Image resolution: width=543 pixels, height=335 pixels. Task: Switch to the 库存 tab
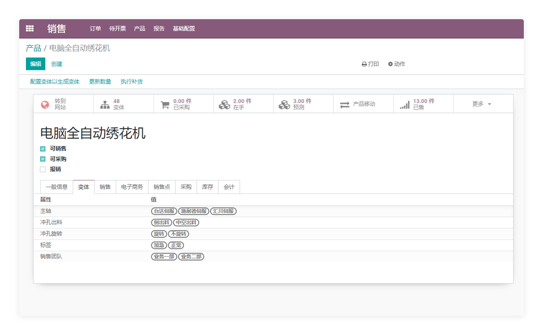coord(207,187)
